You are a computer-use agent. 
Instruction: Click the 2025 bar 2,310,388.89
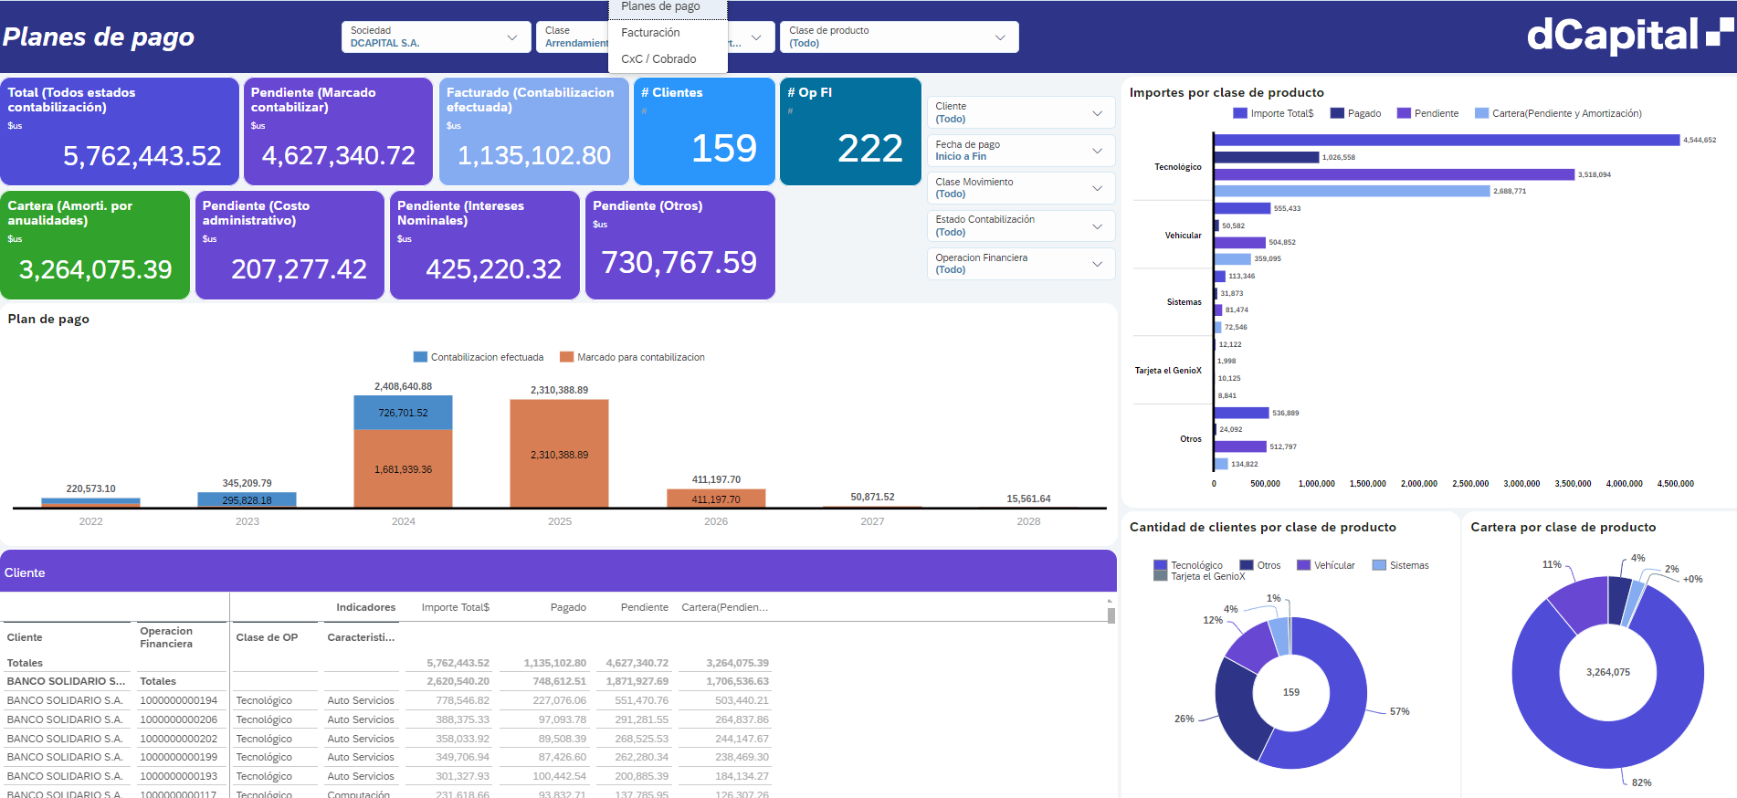point(559,453)
